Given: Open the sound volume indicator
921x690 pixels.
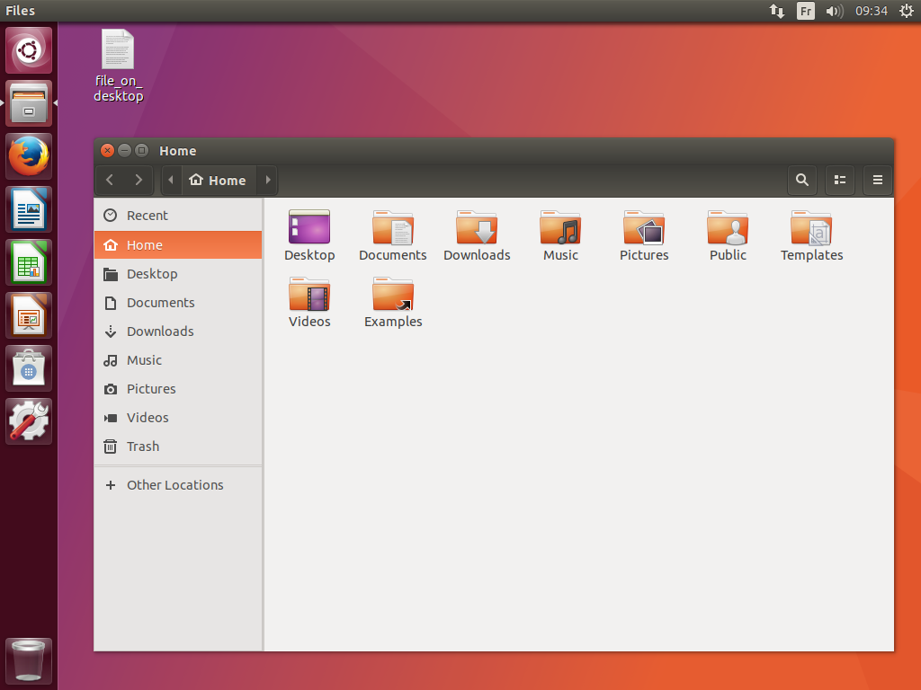Looking at the screenshot, I should (834, 11).
